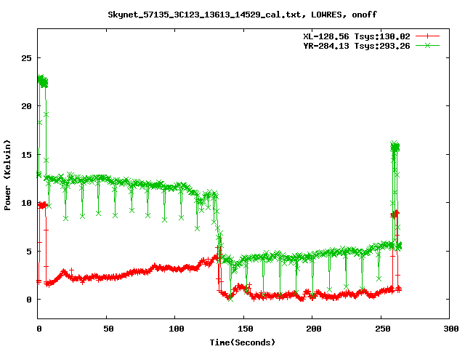Click the x-axis tick label 300
This screenshot has height=349, width=465.
coord(450,329)
